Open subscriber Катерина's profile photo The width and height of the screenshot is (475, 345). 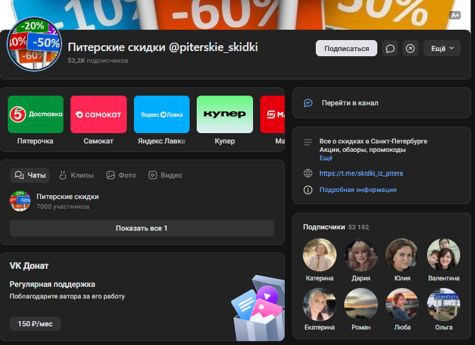pyautogui.click(x=320, y=255)
